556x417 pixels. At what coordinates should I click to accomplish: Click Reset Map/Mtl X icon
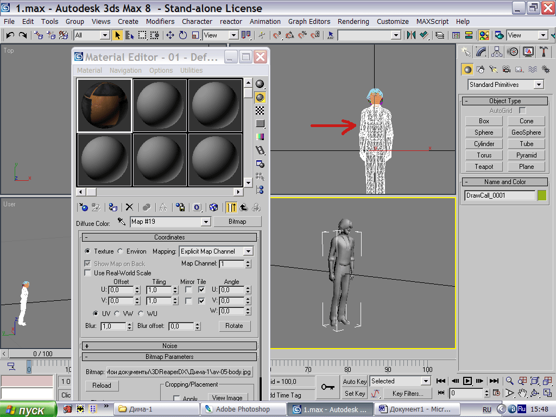pos(129,207)
